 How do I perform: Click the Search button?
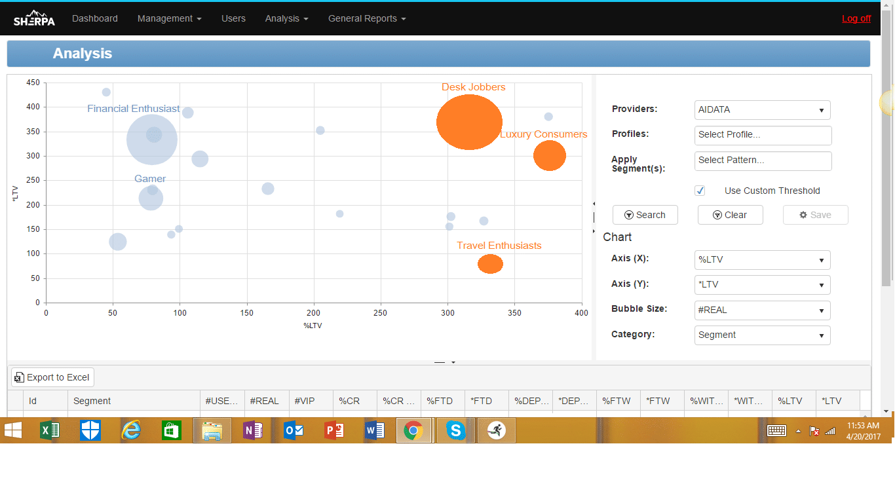(645, 215)
